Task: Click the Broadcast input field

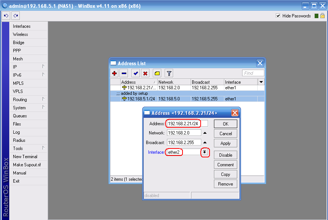Action: coord(184,143)
